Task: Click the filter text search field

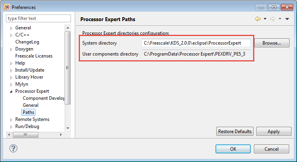Action: point(38,18)
